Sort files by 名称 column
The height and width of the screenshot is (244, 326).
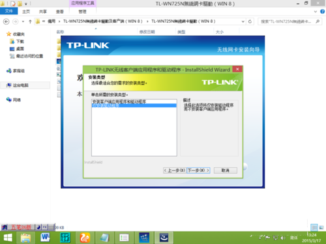pyautogui.click(x=60, y=32)
